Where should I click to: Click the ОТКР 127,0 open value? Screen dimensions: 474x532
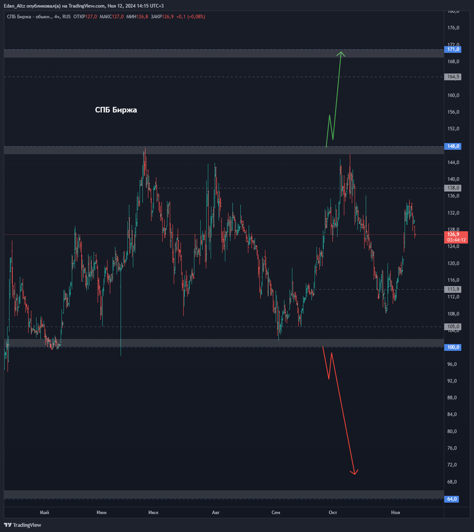85,17
